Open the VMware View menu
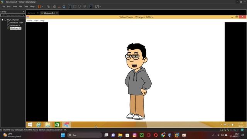Image resolution: width=247 pixels, height=139 pixels. (x=15, y=7)
